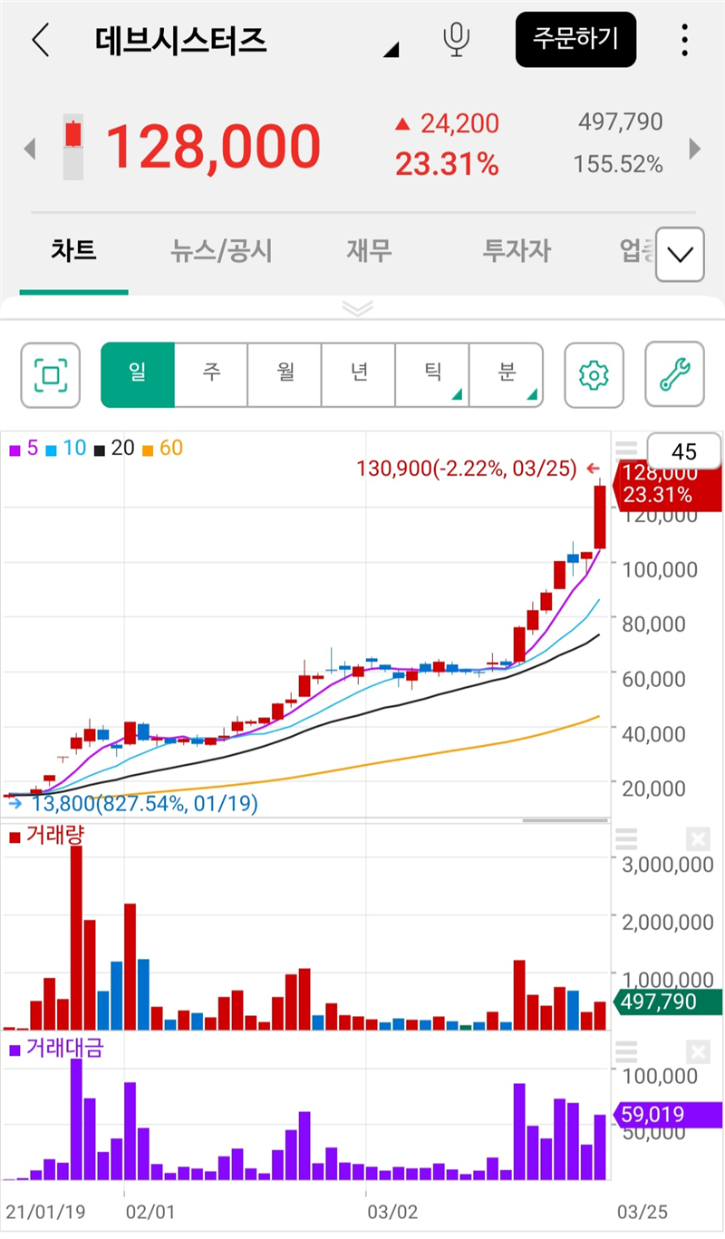Screen dimensions: 725x1239
Task: Edit the candle count field 45
Action: tap(684, 451)
